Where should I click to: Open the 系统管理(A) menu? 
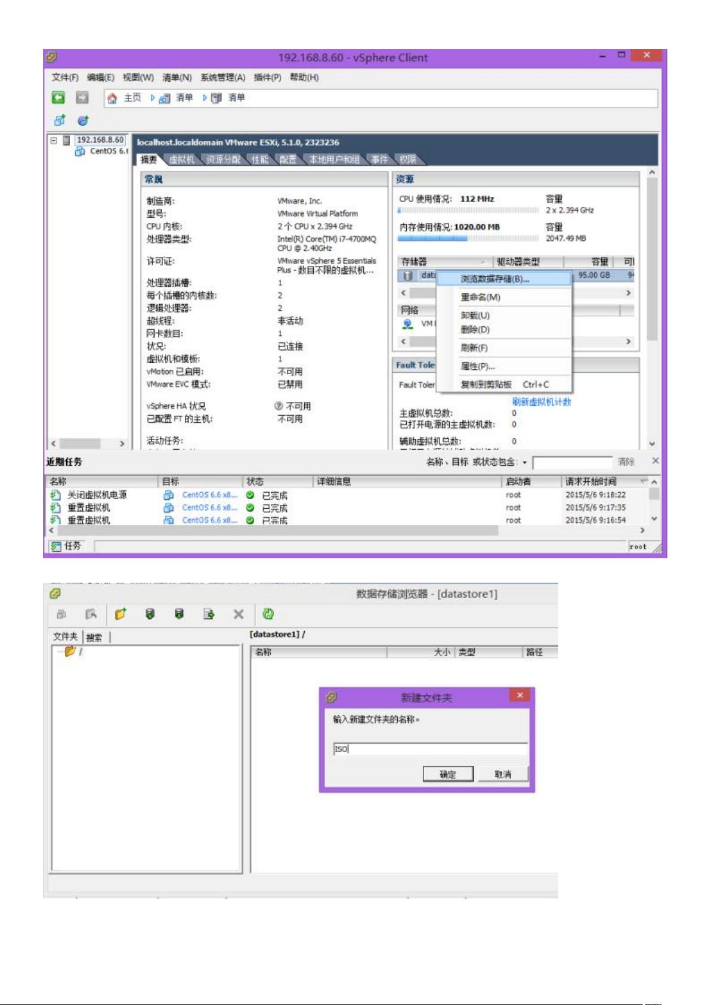point(222,78)
